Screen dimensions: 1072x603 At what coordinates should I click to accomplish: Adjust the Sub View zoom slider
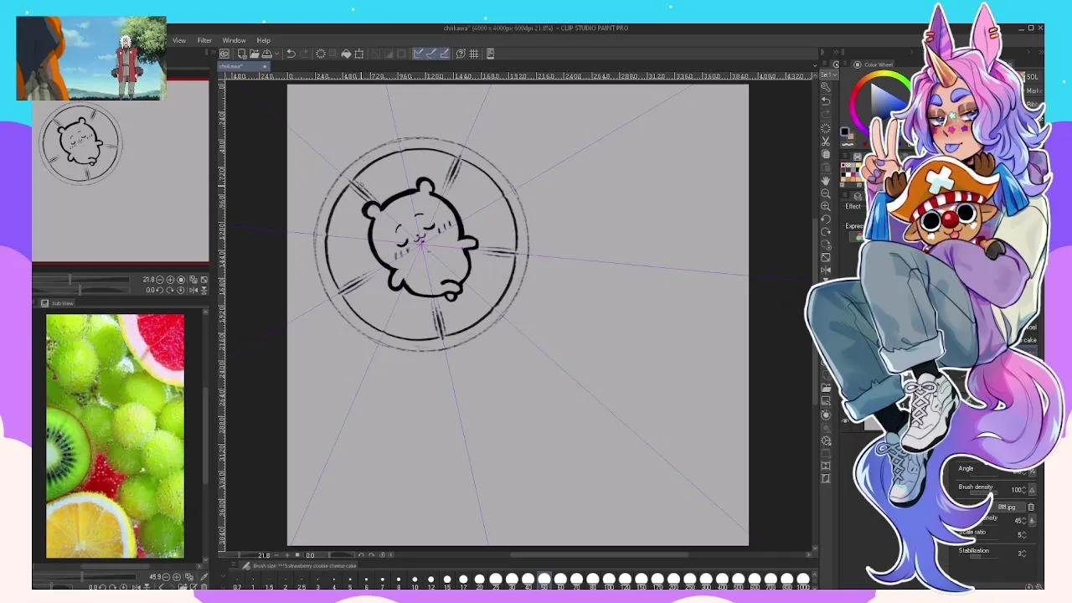tap(84, 577)
